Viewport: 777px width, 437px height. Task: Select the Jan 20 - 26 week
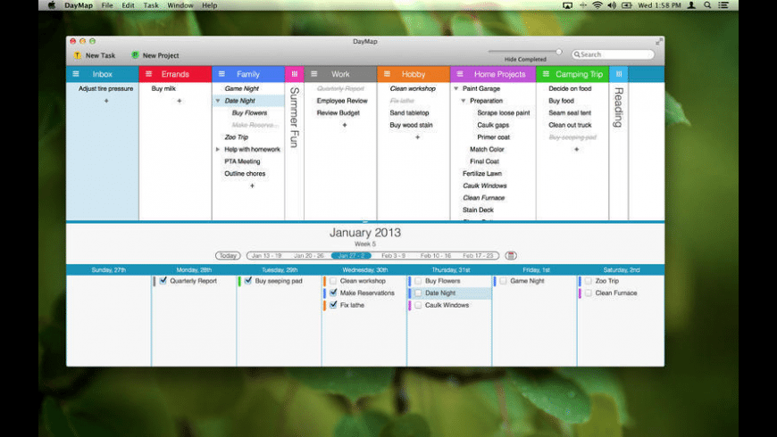(x=309, y=255)
